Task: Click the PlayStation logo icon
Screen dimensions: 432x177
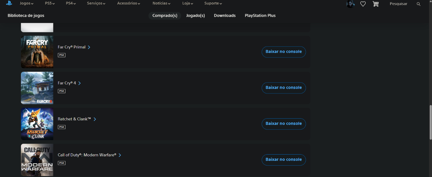Action: [x=9, y=3]
